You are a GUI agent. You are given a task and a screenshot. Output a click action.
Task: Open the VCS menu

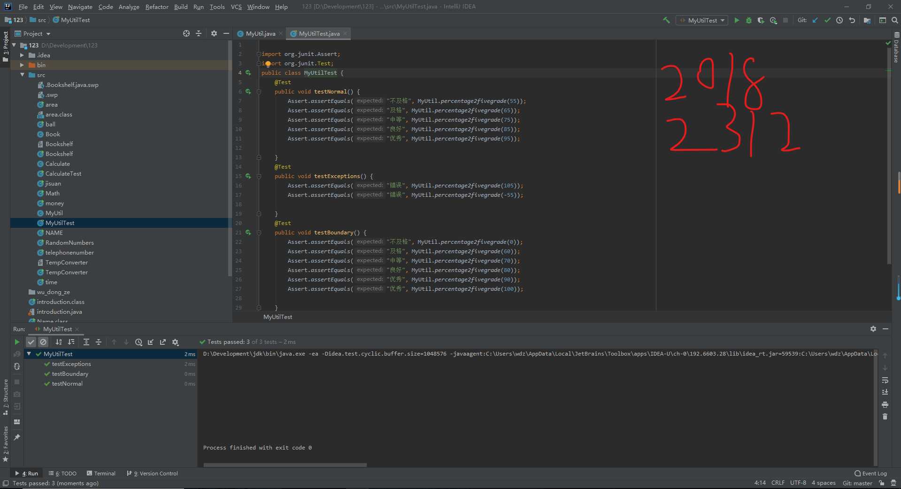point(236,7)
